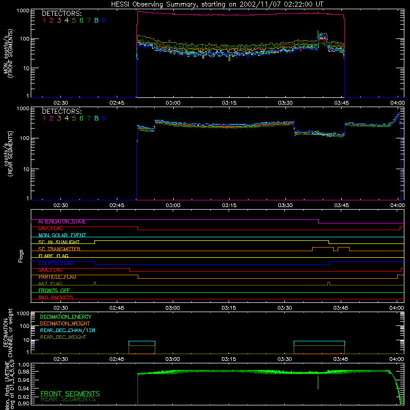
Task: Click the FRONTS_OFF flag label
Action: pyautogui.click(x=54, y=291)
